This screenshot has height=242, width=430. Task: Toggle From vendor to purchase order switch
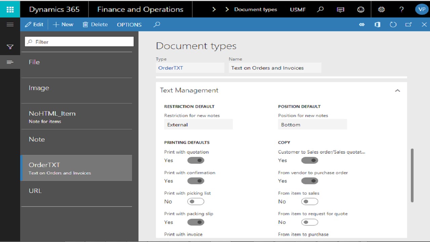coord(310,181)
